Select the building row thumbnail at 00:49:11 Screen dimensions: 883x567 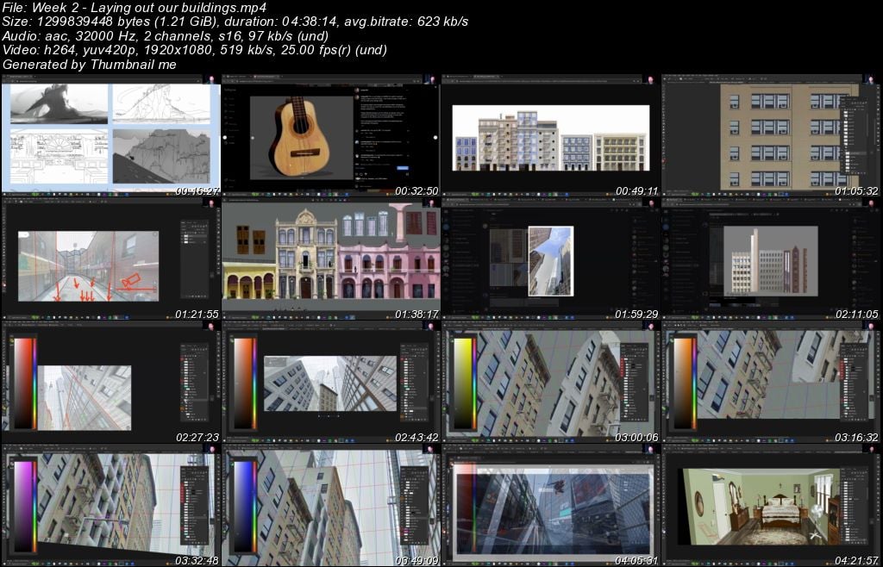tap(550, 138)
